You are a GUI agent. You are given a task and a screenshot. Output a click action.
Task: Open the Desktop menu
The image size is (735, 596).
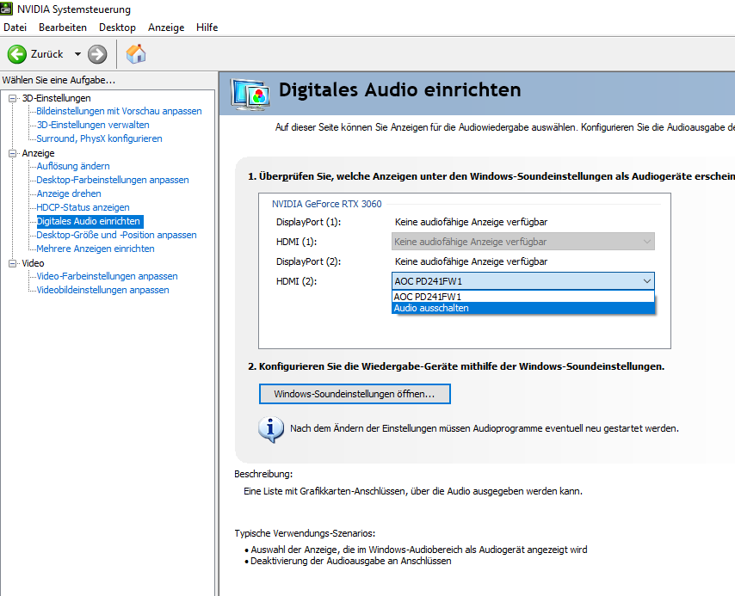[117, 28]
